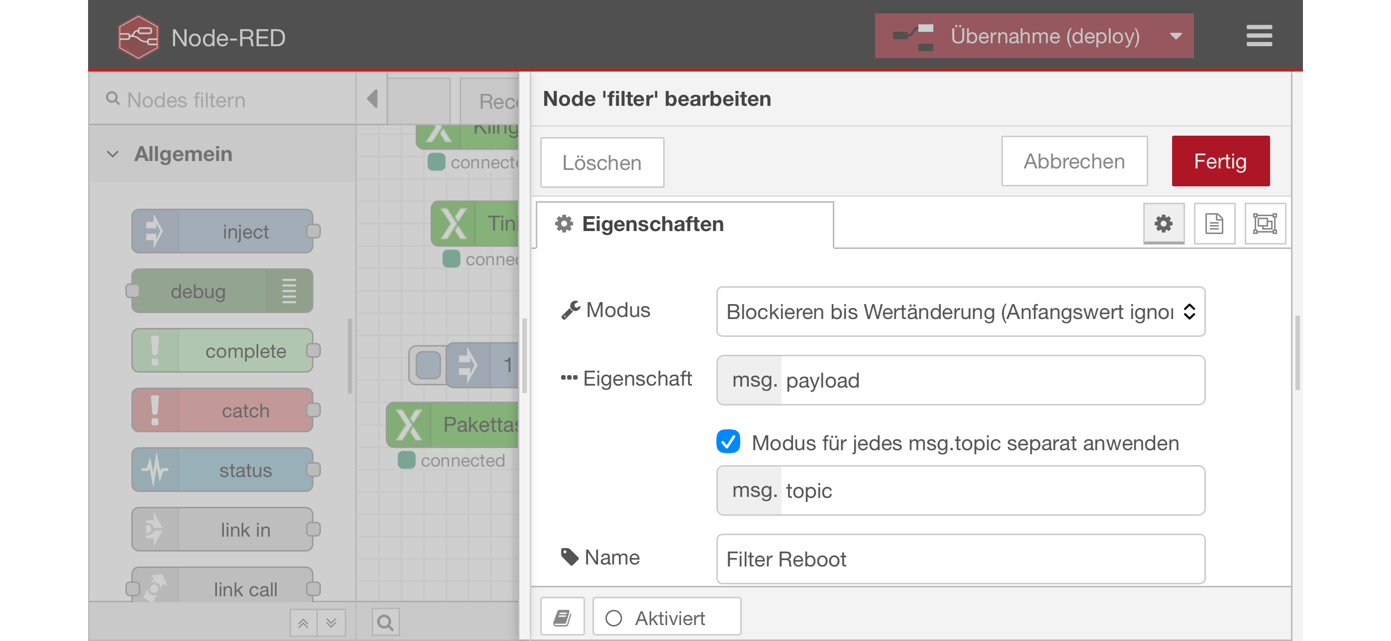Open the node help book icon
The height and width of the screenshot is (641, 1391).
tap(562, 617)
